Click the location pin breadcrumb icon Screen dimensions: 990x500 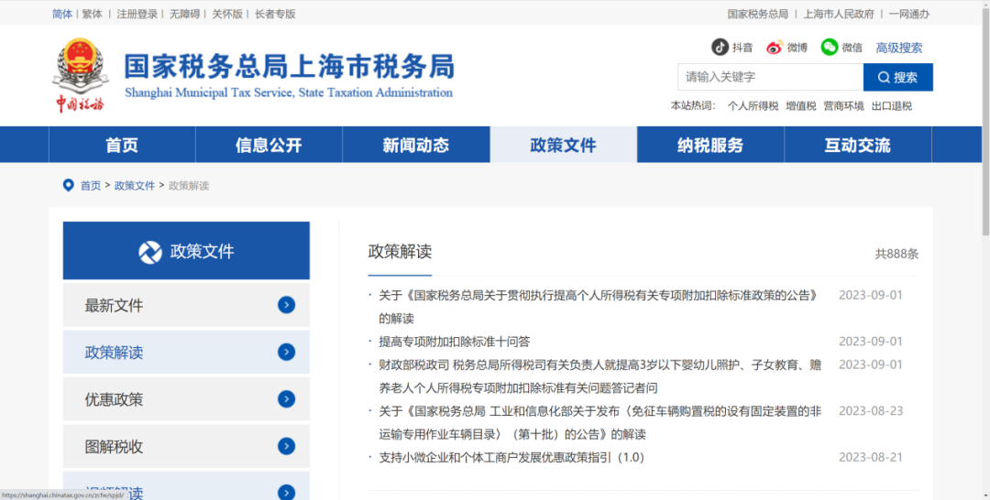click(x=68, y=185)
